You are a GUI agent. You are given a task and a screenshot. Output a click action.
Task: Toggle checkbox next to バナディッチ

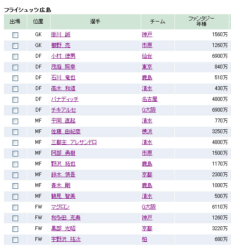(16, 100)
